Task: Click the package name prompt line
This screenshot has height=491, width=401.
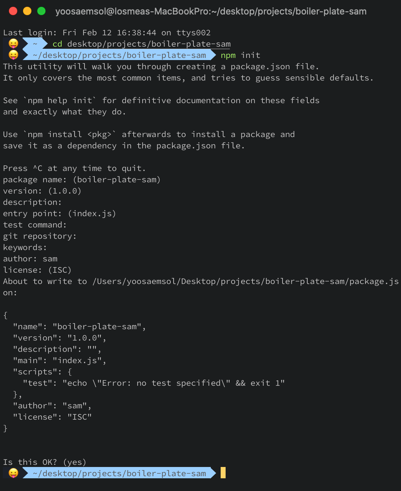Action: point(82,179)
